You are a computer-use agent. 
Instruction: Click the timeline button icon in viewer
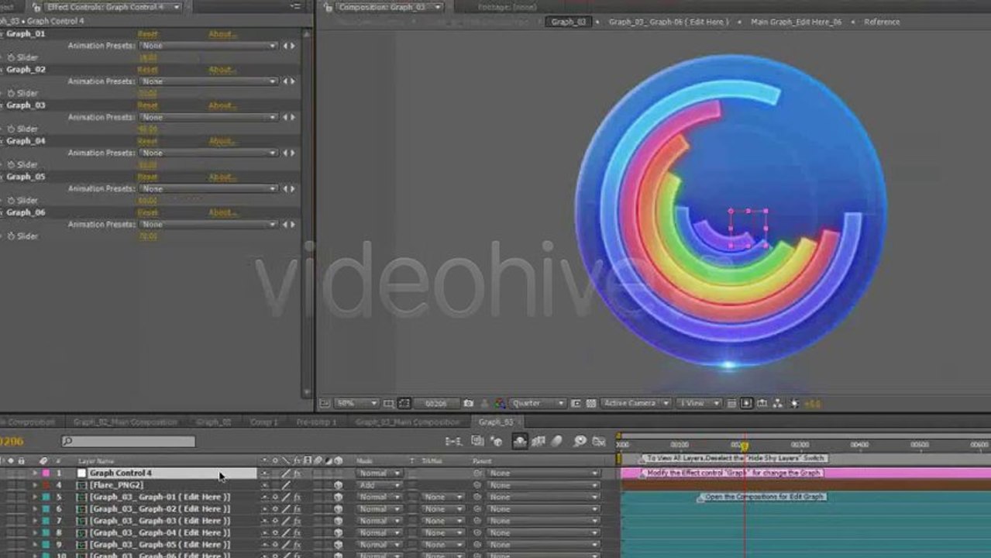click(762, 403)
